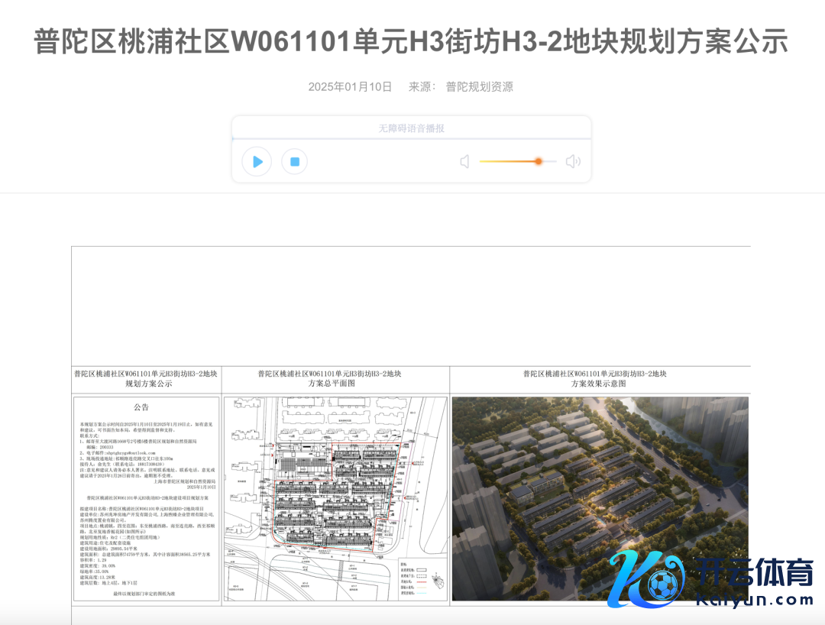Play the accessibility voice broadcast
This screenshot has width=825, height=625.
[257, 161]
